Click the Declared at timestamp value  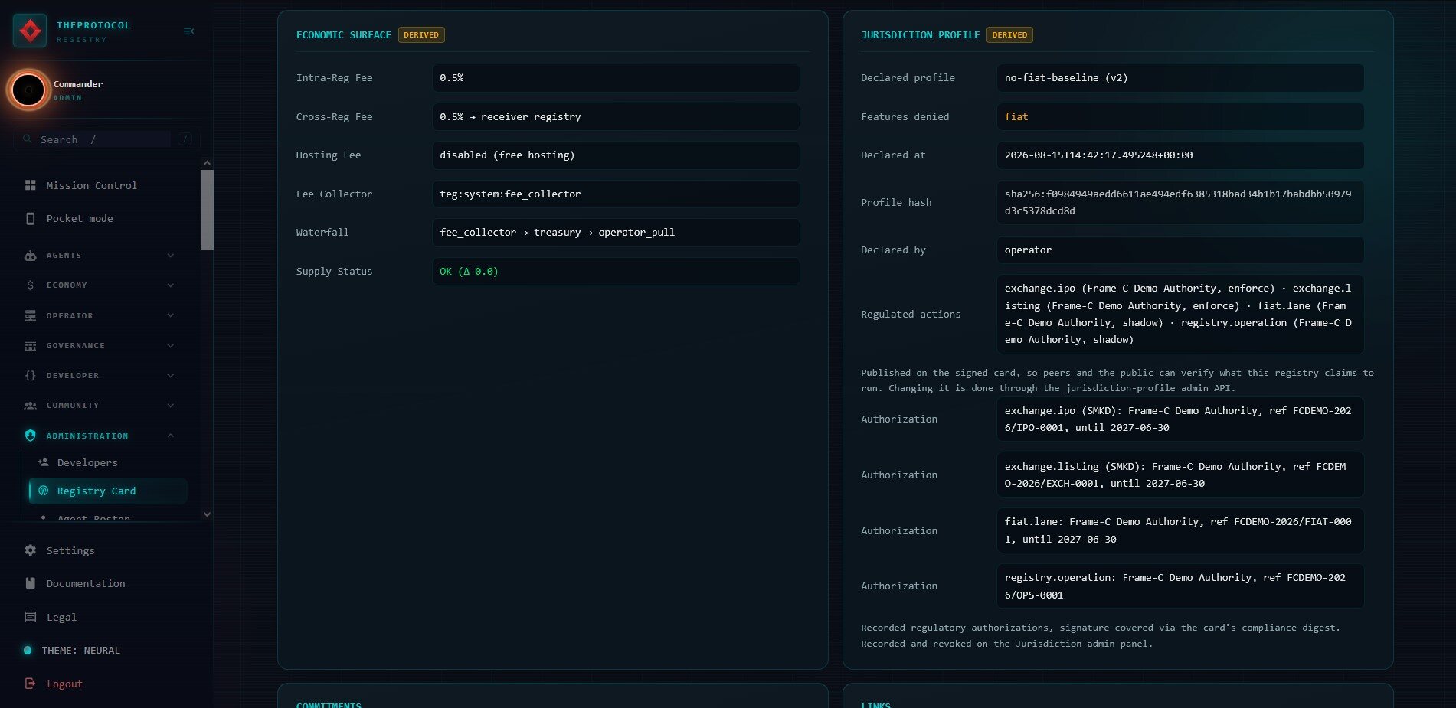tap(1180, 155)
